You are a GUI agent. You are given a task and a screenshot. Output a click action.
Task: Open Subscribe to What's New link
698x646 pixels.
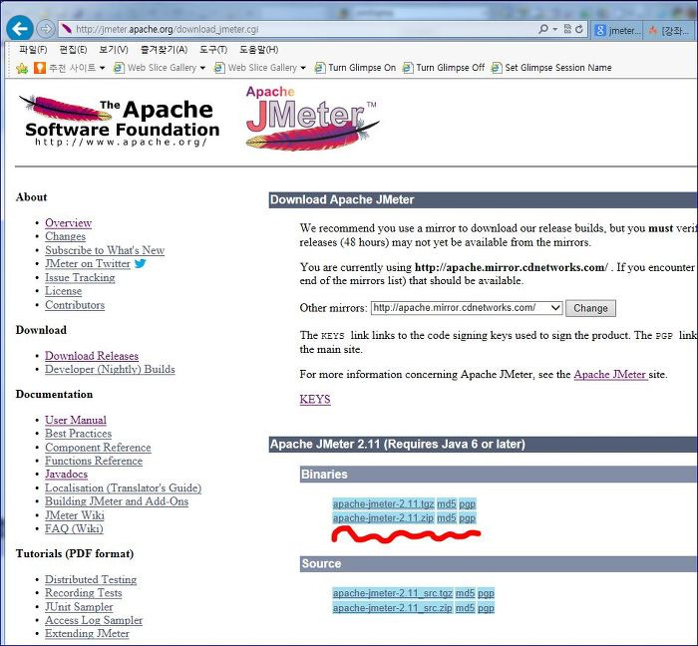(x=105, y=250)
